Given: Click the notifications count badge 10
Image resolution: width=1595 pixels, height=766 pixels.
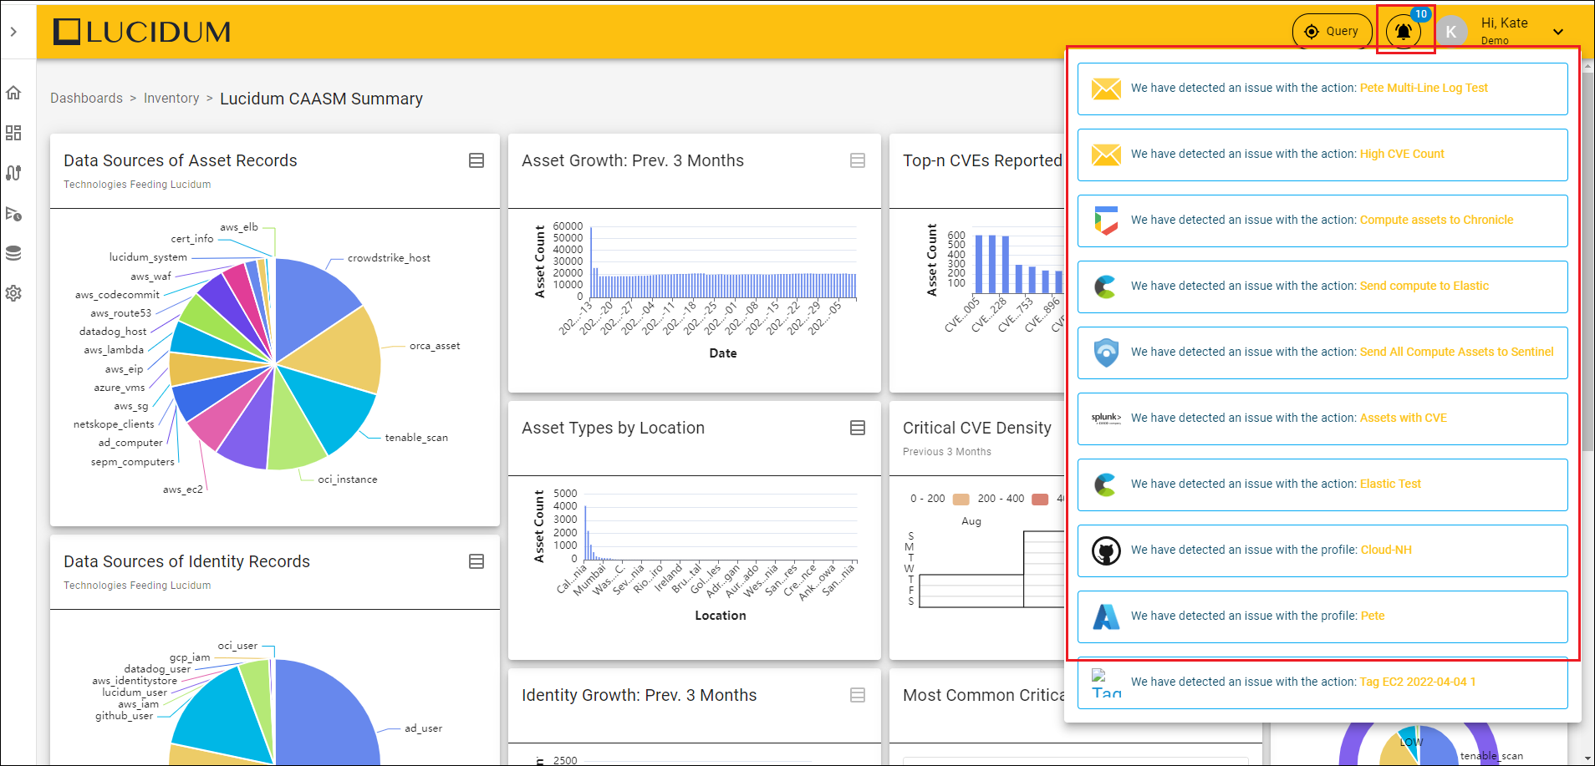Looking at the screenshot, I should [x=1421, y=14].
